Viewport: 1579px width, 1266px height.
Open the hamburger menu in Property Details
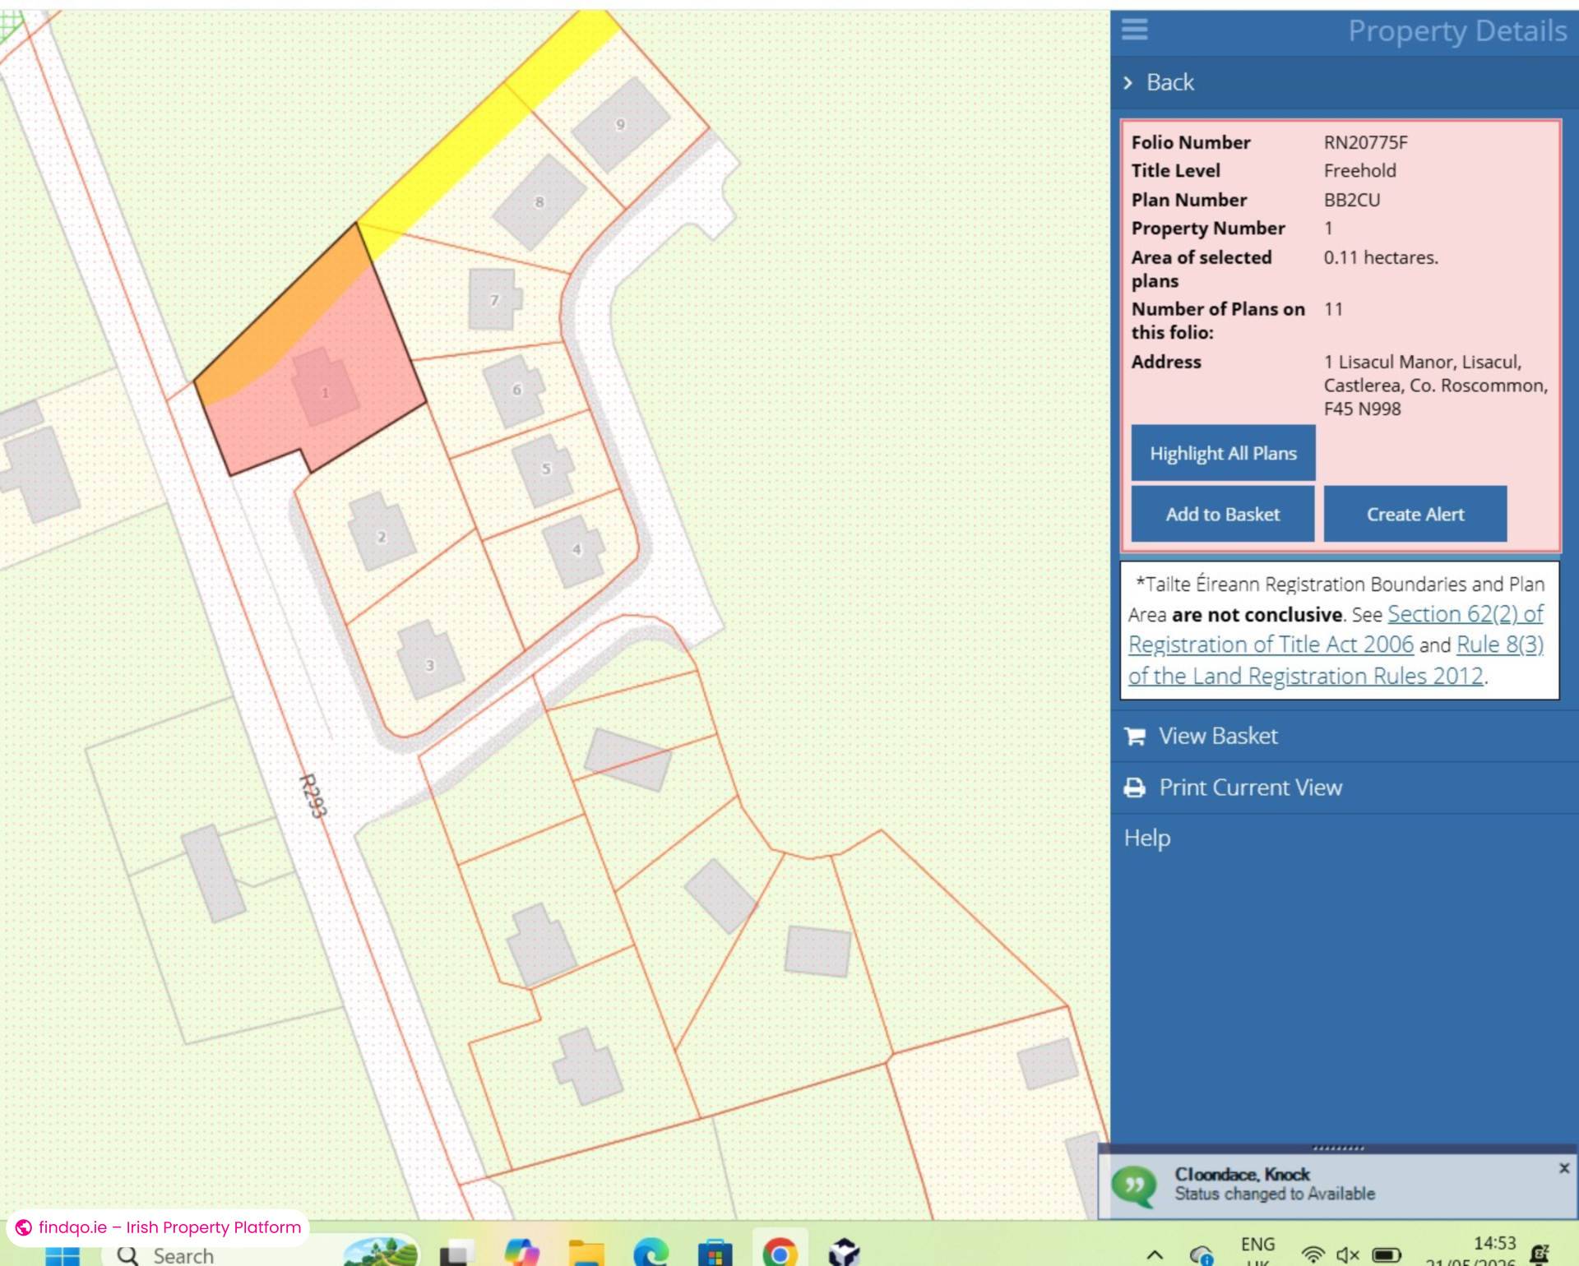pyautogui.click(x=1134, y=30)
